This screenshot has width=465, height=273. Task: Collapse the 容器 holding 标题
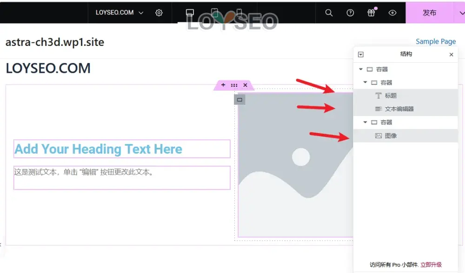(x=365, y=82)
